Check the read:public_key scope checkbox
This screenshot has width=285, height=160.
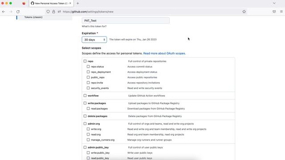pyautogui.click(x=88, y=158)
